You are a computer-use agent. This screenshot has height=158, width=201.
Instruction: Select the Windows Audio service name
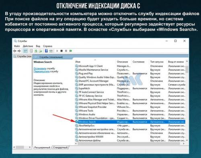[87, 114]
